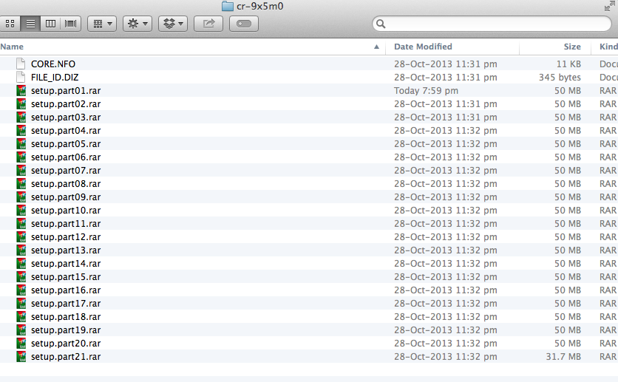Click the setup.part07.rar archive icon
The height and width of the screenshot is (382, 618).
21,171
